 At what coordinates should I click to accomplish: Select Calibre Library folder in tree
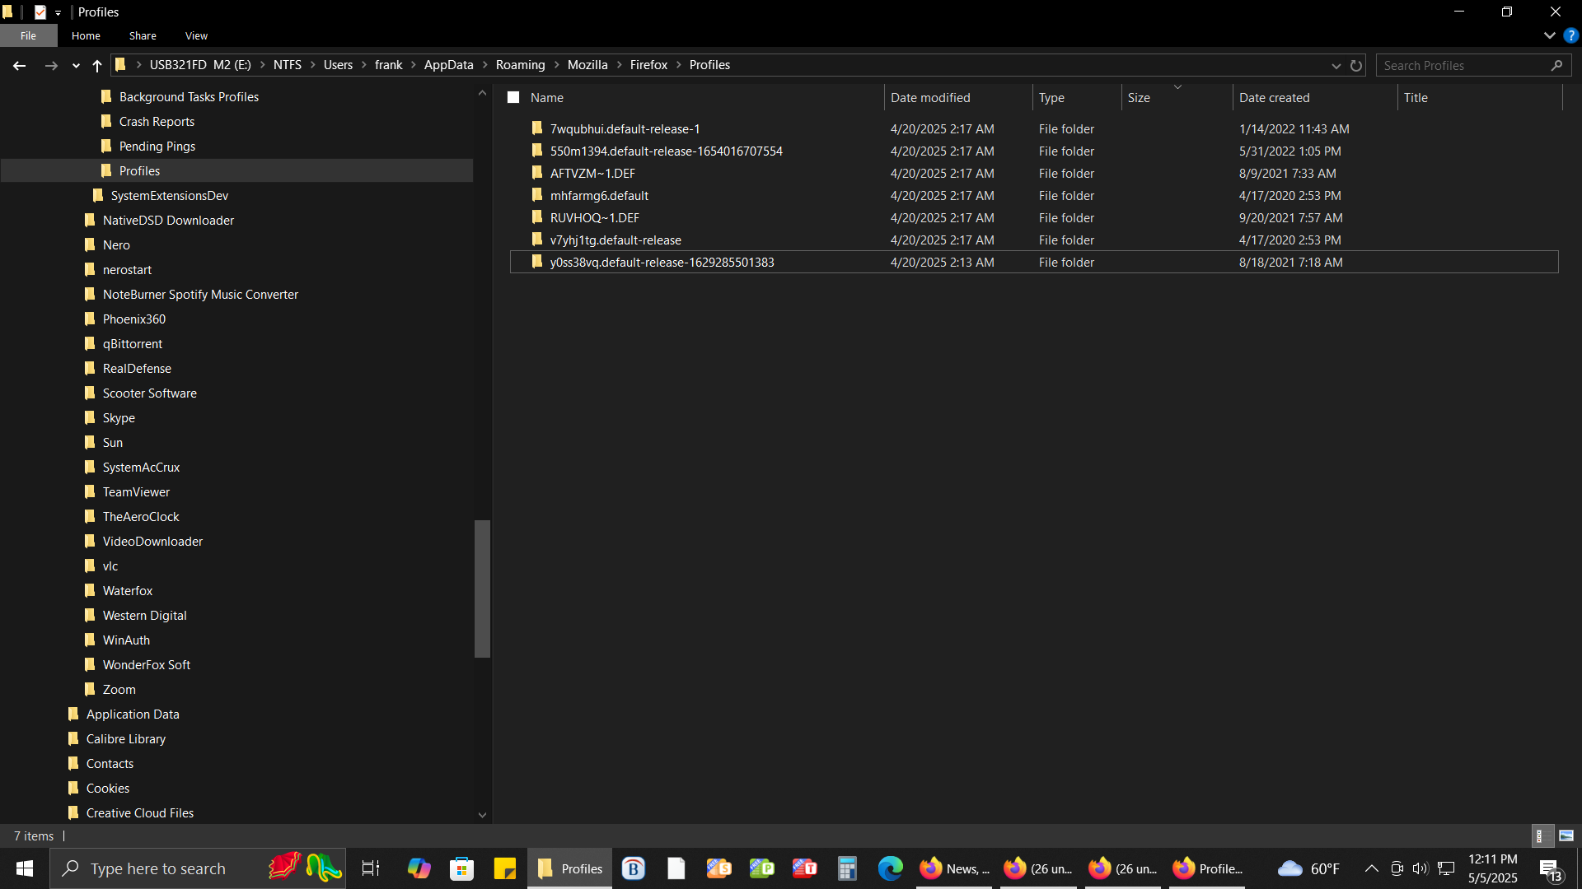(125, 738)
